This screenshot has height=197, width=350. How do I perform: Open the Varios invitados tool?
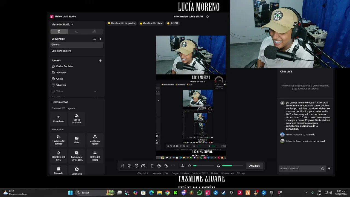77,119
